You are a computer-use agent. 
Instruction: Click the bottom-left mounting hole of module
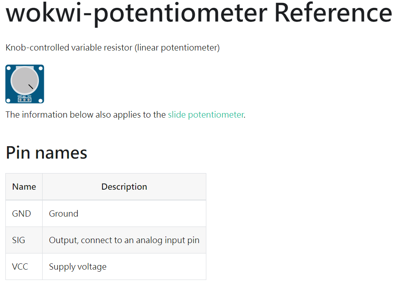(8, 101)
